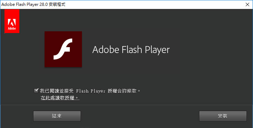The width and height of the screenshot is (253, 128).
Task: Click the installer title bar text
Action: (x=33, y=4)
